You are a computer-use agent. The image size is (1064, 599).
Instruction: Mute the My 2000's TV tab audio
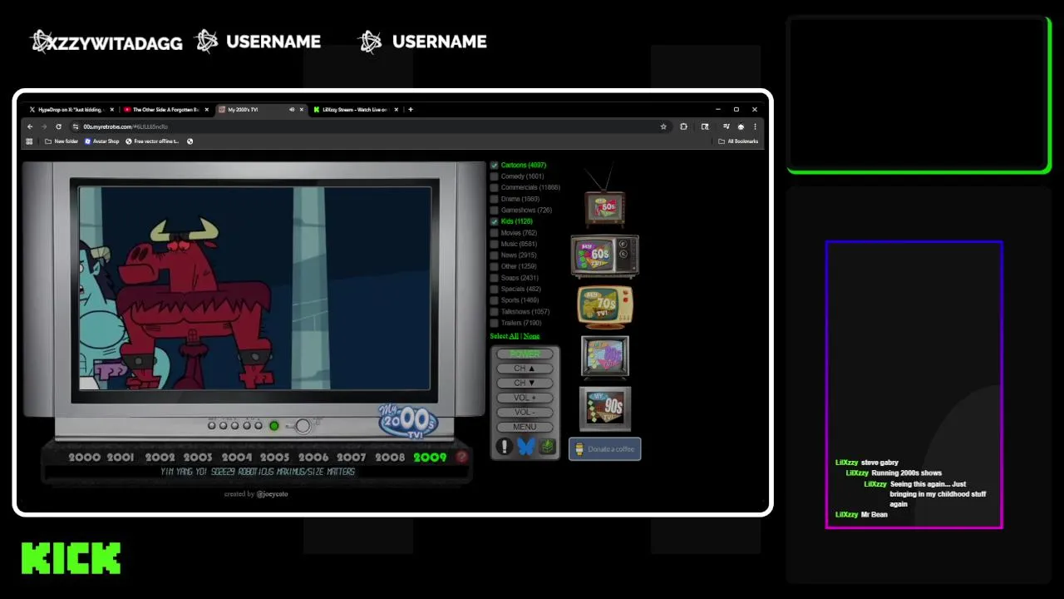coord(291,109)
